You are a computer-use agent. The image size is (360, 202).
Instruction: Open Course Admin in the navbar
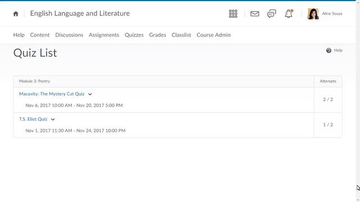[x=214, y=35]
